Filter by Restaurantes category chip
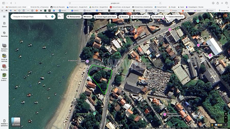The image size is (230, 129). (74, 17)
